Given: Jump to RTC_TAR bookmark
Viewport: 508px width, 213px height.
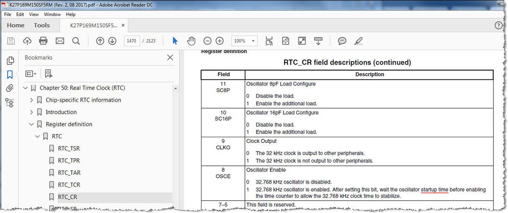Looking at the screenshot, I should point(69,173).
